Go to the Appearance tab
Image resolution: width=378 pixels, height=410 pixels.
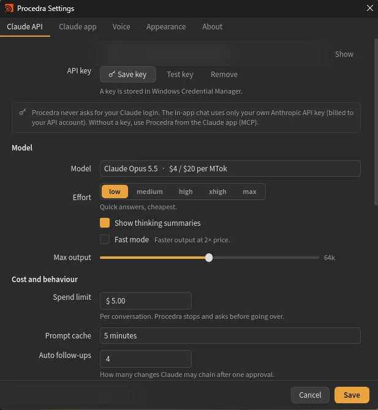(166, 27)
